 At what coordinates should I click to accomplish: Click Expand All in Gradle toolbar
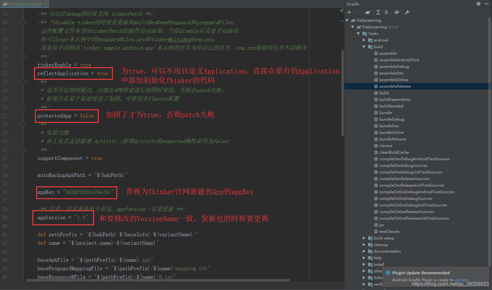click(x=378, y=12)
